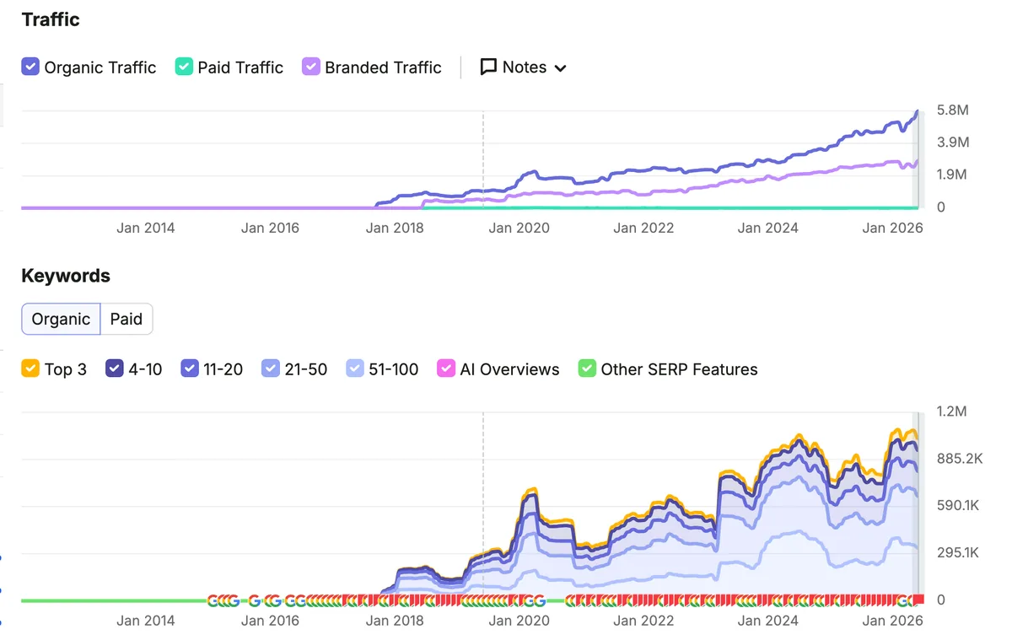1012x640 pixels.
Task: Click the 1.9M traffic axis label
Action: click(953, 175)
